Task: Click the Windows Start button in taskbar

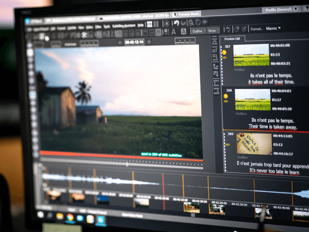Action: tap(40, 215)
